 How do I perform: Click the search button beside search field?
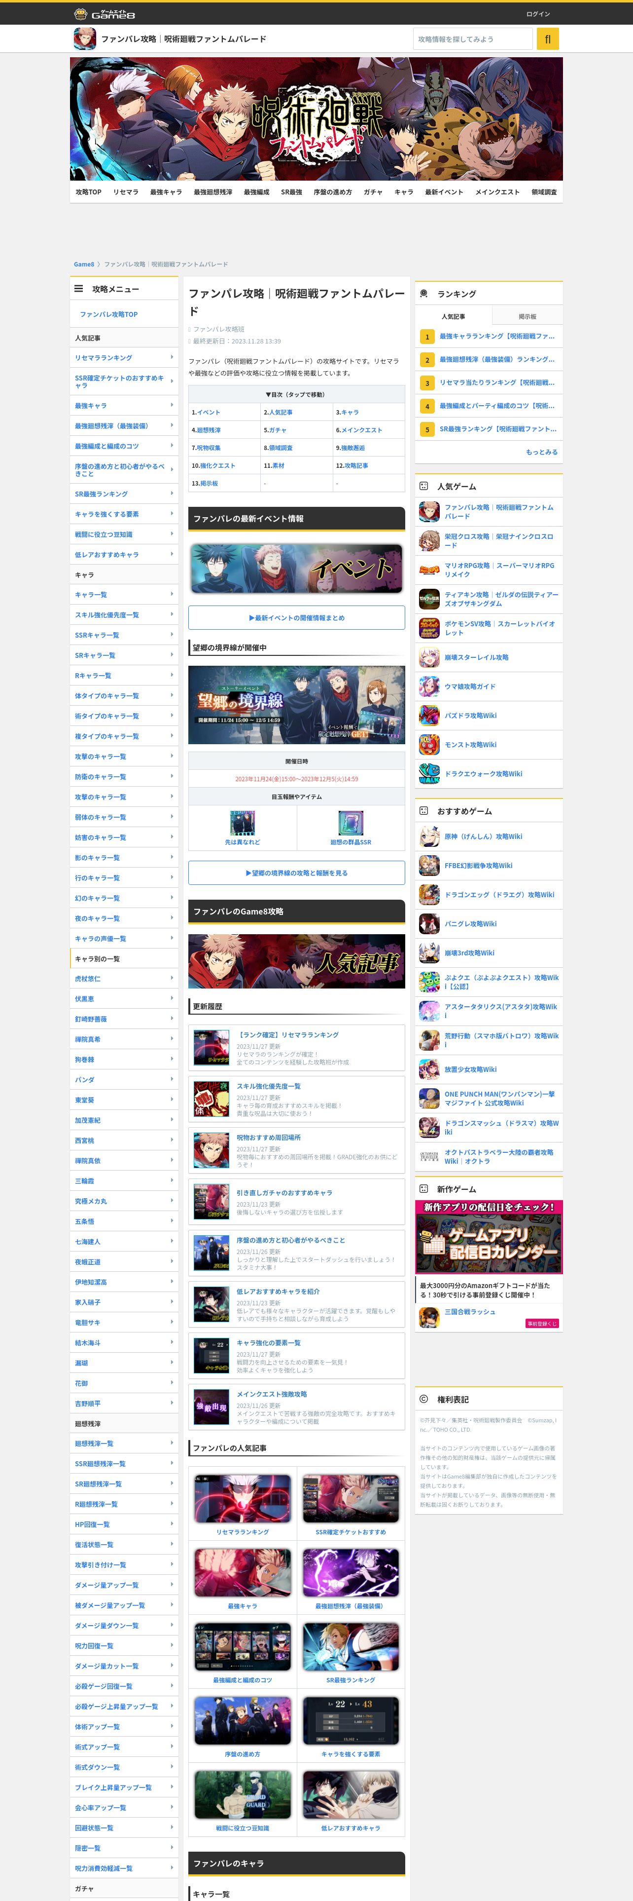[x=548, y=39]
